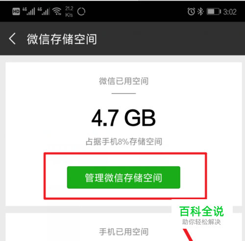Screen dimensions: 245x241
Task: Tap the 百科全说 watermark logo
Action: (201, 211)
